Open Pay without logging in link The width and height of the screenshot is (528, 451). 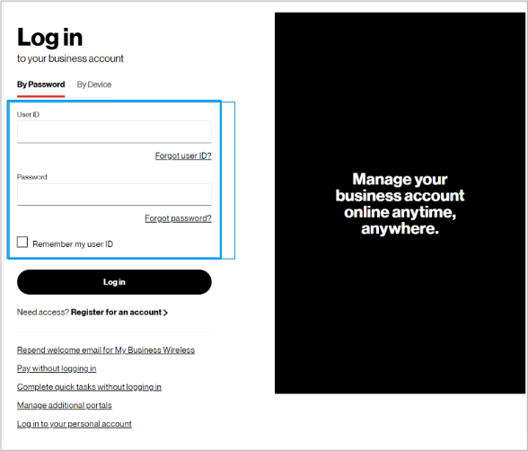(57, 368)
